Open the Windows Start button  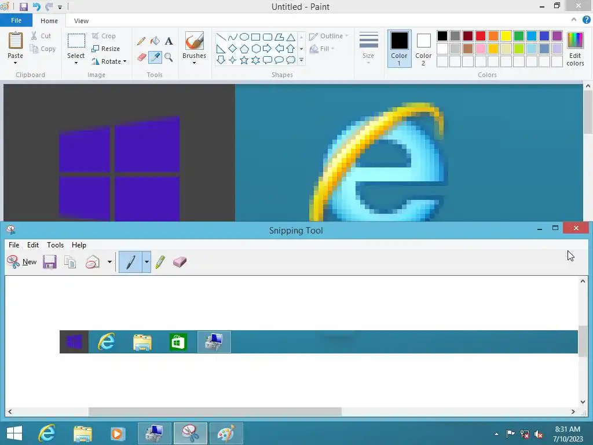click(14, 433)
